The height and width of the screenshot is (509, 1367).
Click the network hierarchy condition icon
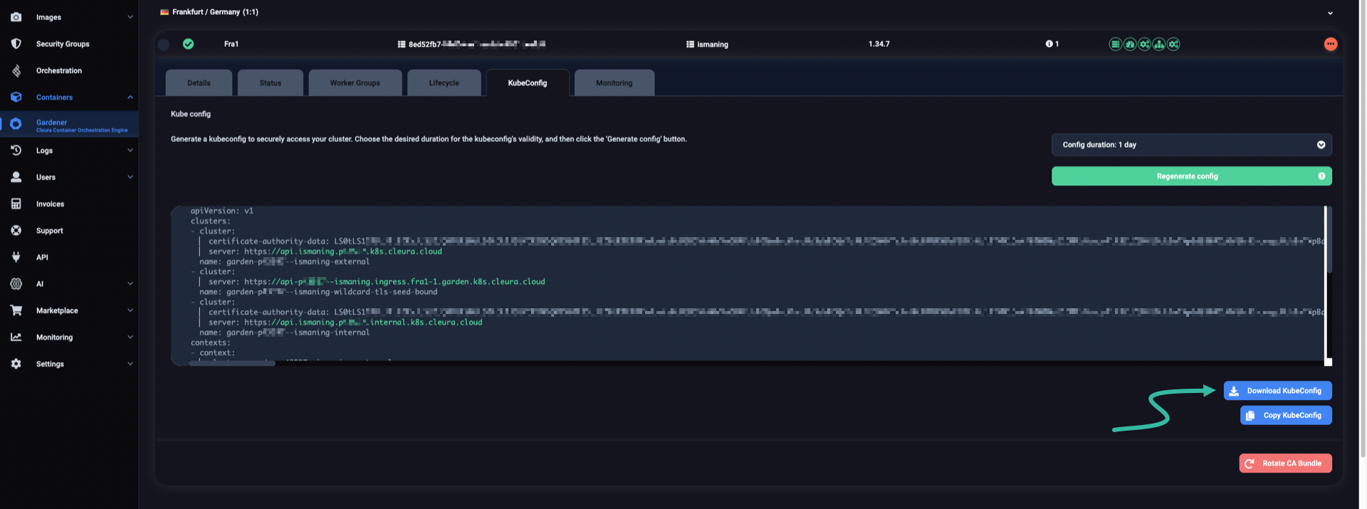(1159, 44)
